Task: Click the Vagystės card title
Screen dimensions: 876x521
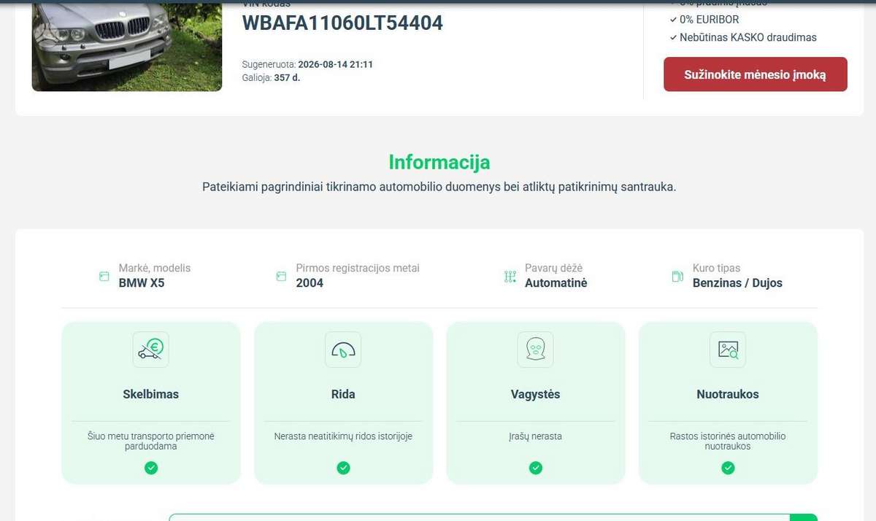Action: click(x=536, y=394)
